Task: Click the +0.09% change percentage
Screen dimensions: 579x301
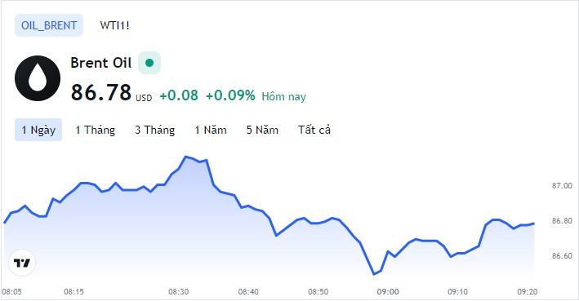Action: click(230, 95)
